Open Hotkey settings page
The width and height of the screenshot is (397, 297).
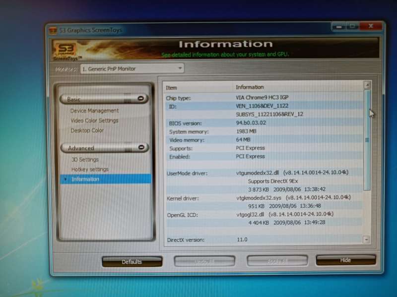click(90, 169)
